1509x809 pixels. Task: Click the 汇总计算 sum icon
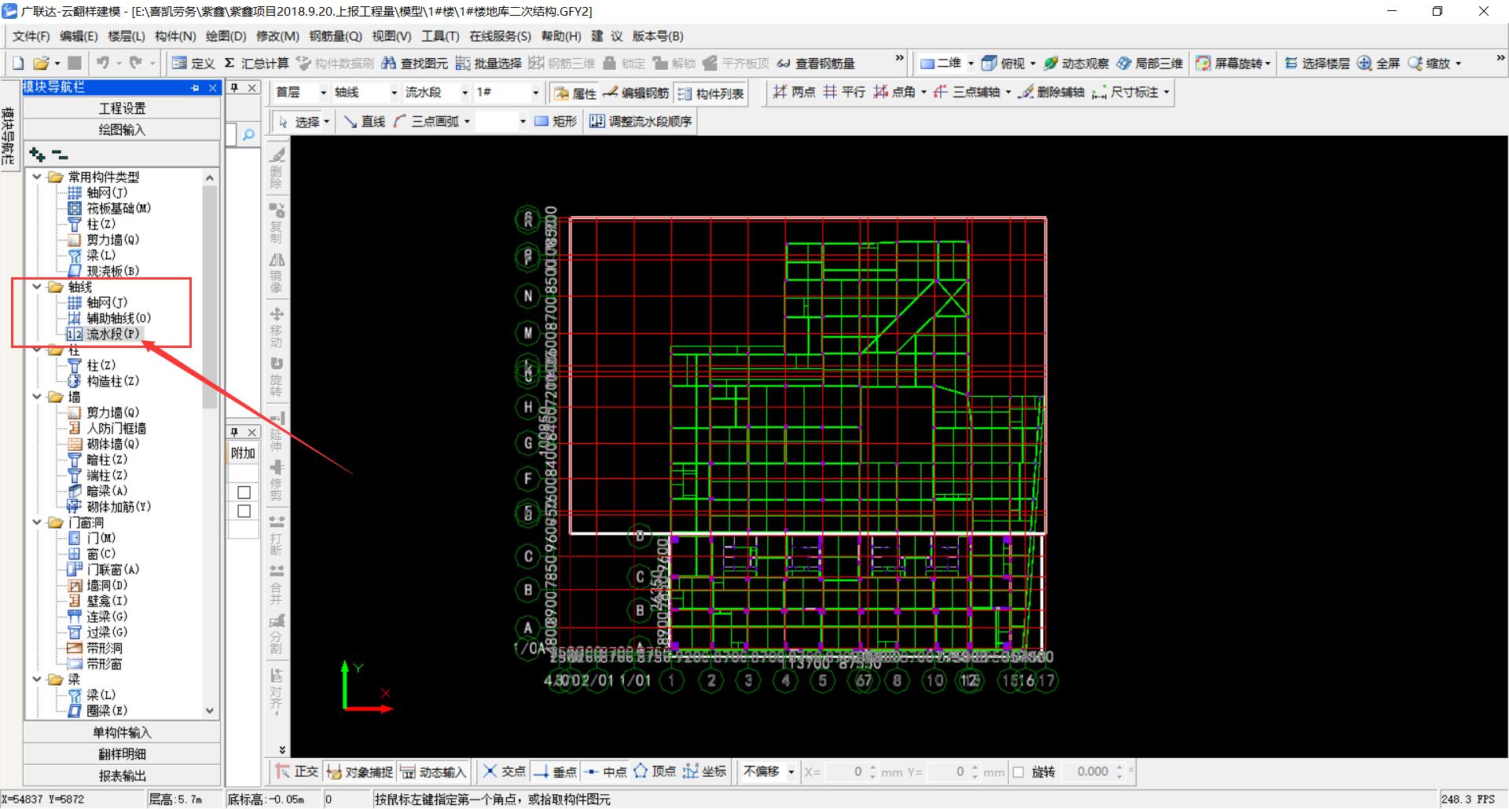coord(229,63)
